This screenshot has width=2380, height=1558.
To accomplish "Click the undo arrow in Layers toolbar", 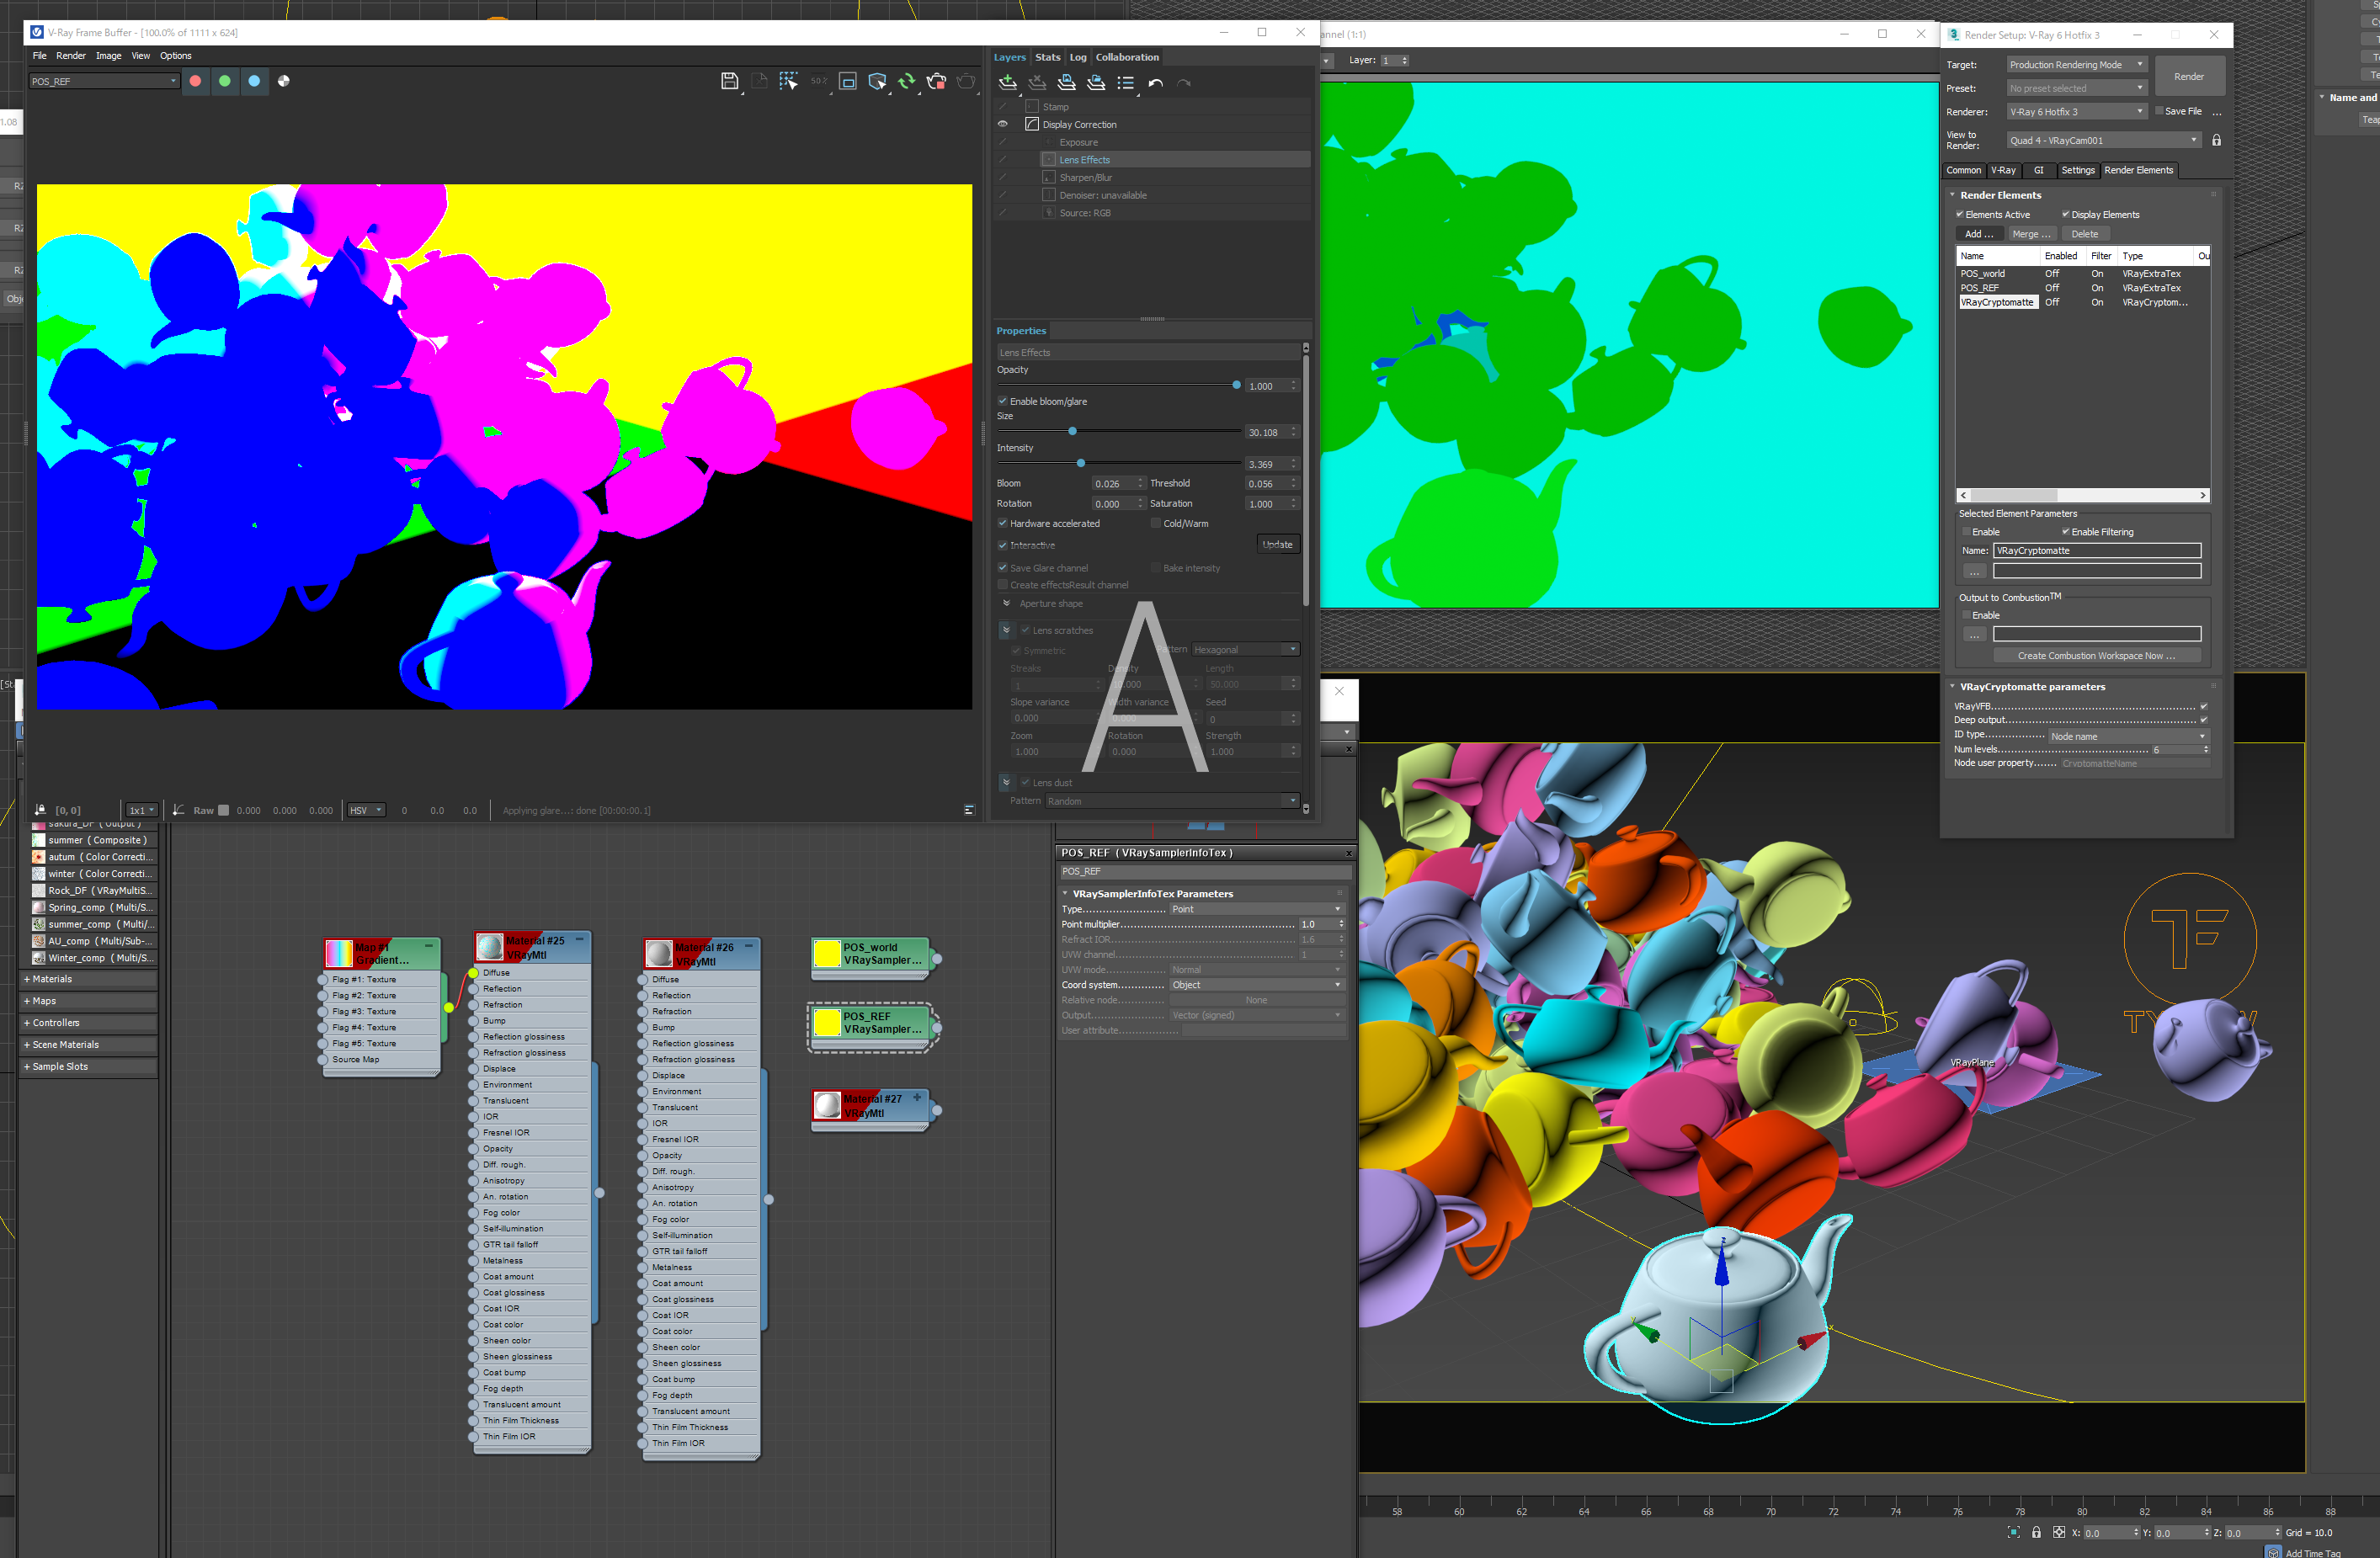I will point(1156,83).
